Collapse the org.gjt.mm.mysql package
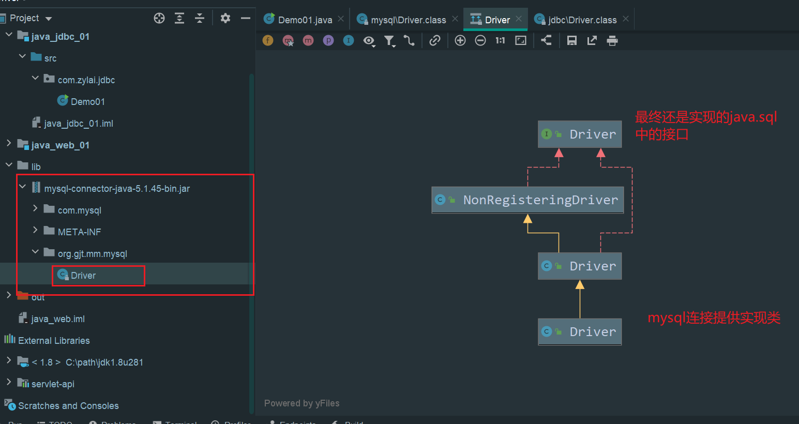The width and height of the screenshot is (799, 424). click(35, 251)
